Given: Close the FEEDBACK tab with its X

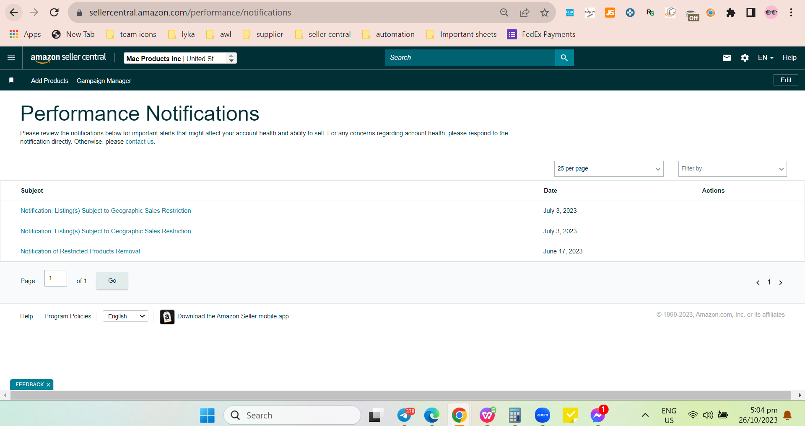Looking at the screenshot, I should [x=48, y=385].
